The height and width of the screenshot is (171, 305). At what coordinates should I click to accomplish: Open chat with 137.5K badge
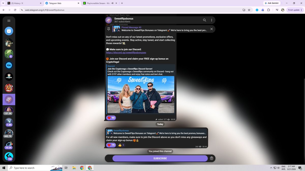tap(9, 111)
